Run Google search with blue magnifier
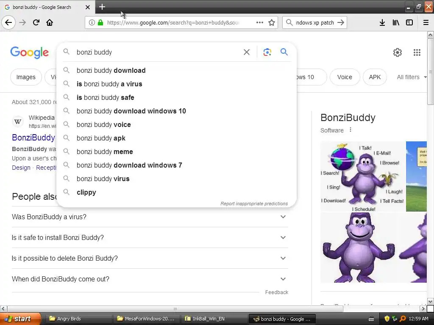Screen dimensions: 434x325 pos(284,52)
